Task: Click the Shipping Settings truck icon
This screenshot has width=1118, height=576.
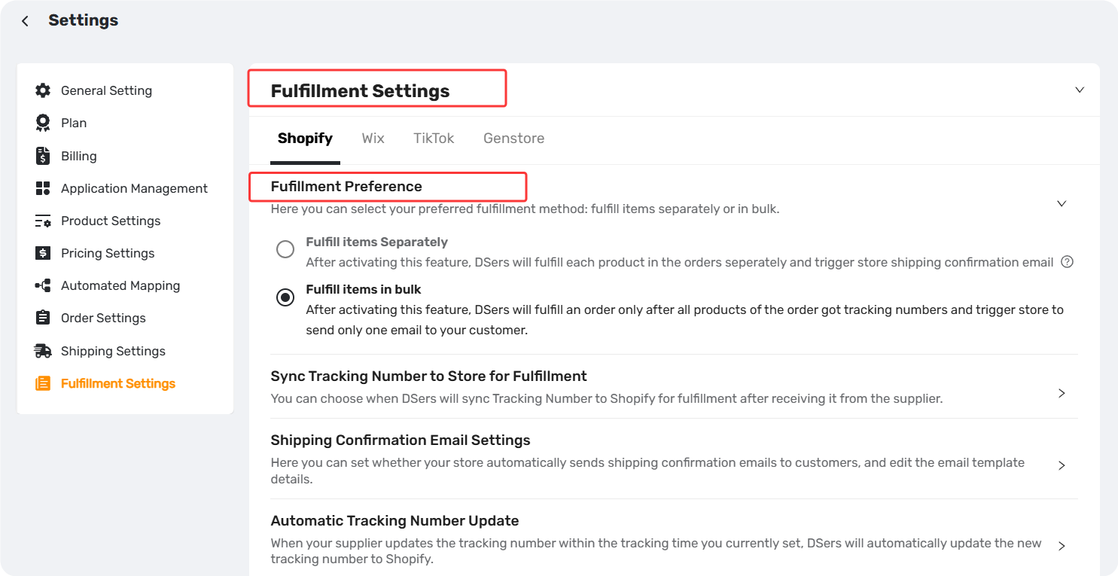Action: pos(43,351)
